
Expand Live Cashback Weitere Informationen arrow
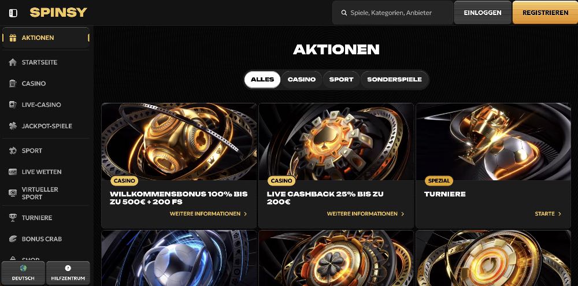click(402, 214)
